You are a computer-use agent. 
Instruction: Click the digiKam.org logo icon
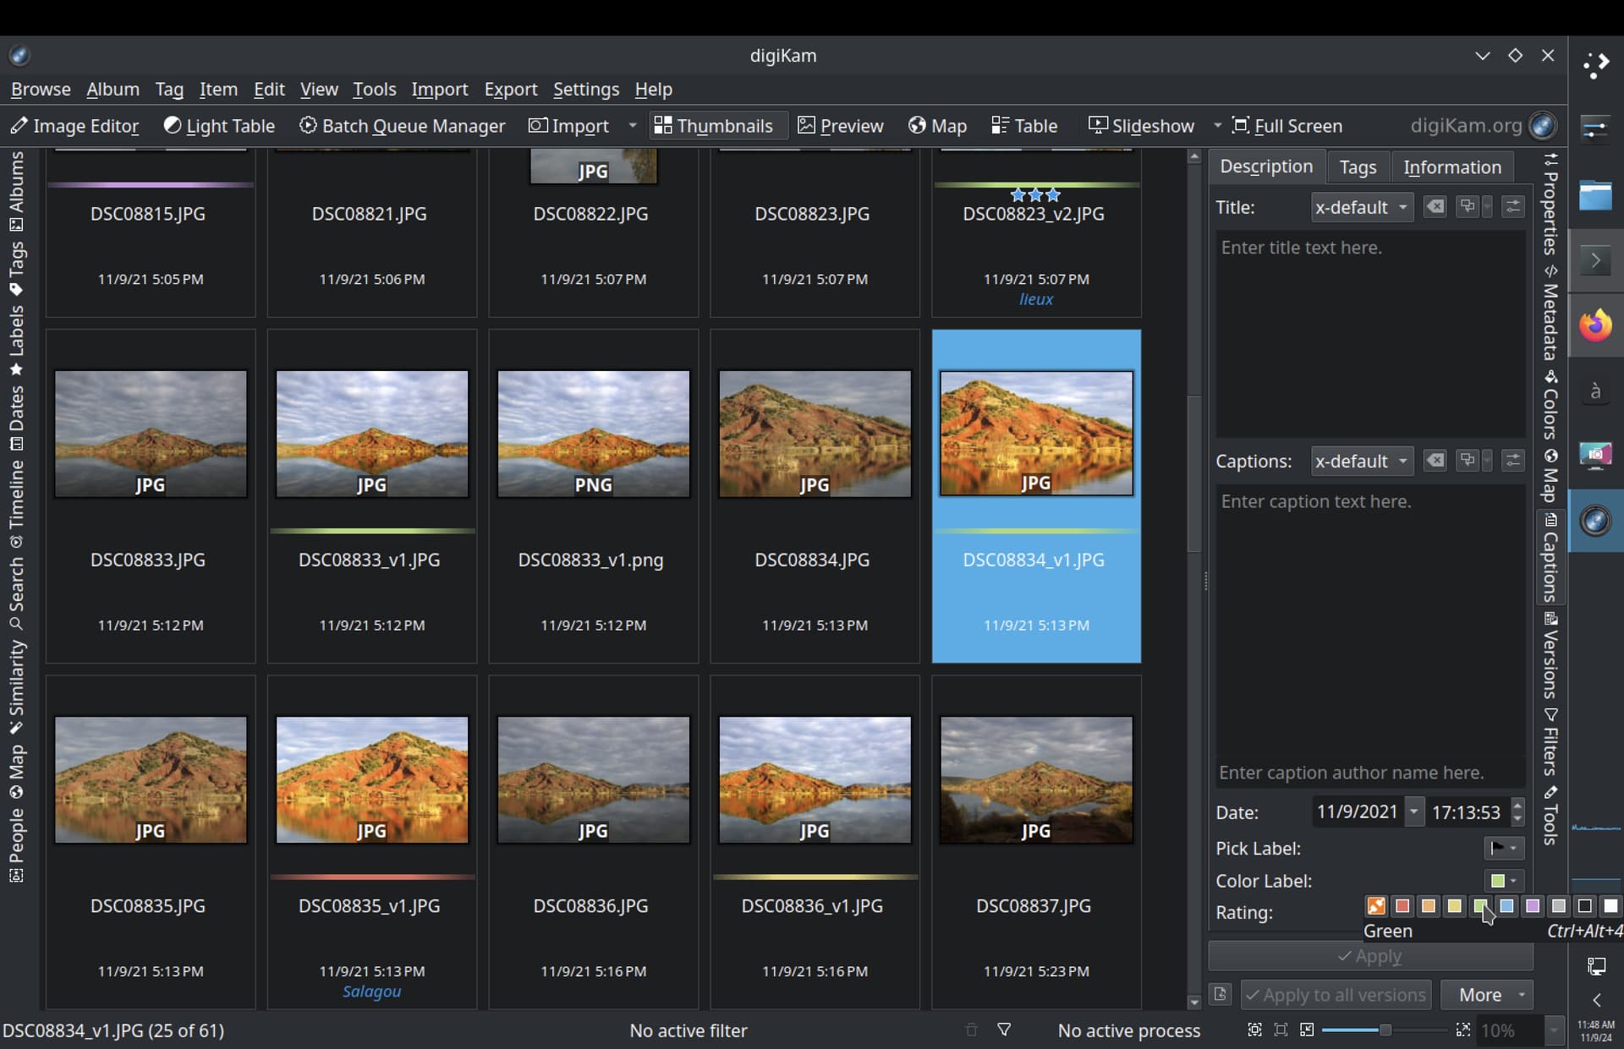point(1543,126)
